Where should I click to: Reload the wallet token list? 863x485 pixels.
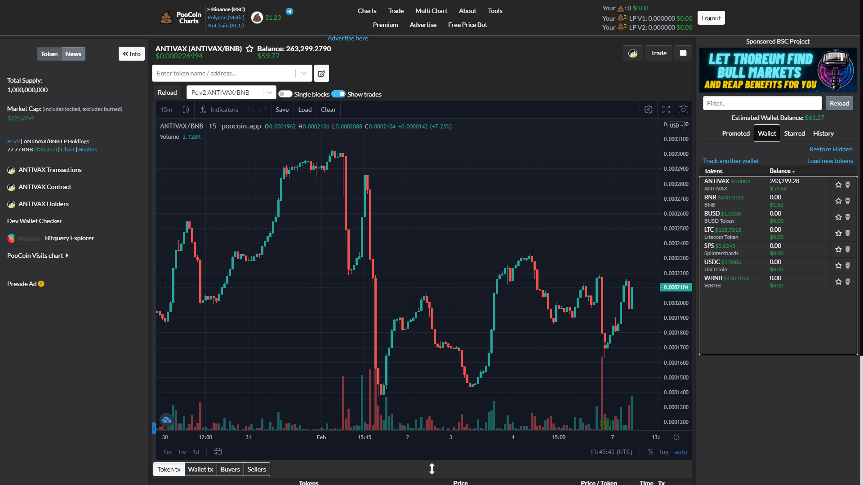(x=839, y=103)
